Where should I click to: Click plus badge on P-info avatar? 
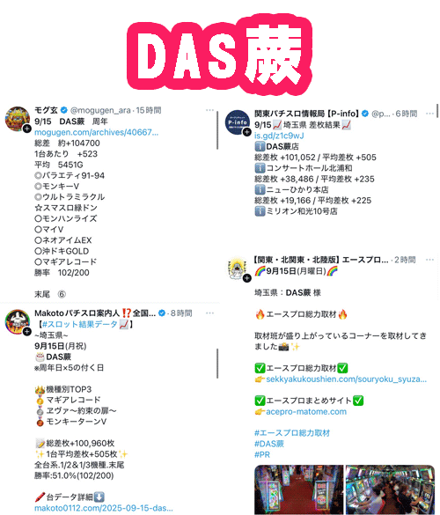pos(247,132)
